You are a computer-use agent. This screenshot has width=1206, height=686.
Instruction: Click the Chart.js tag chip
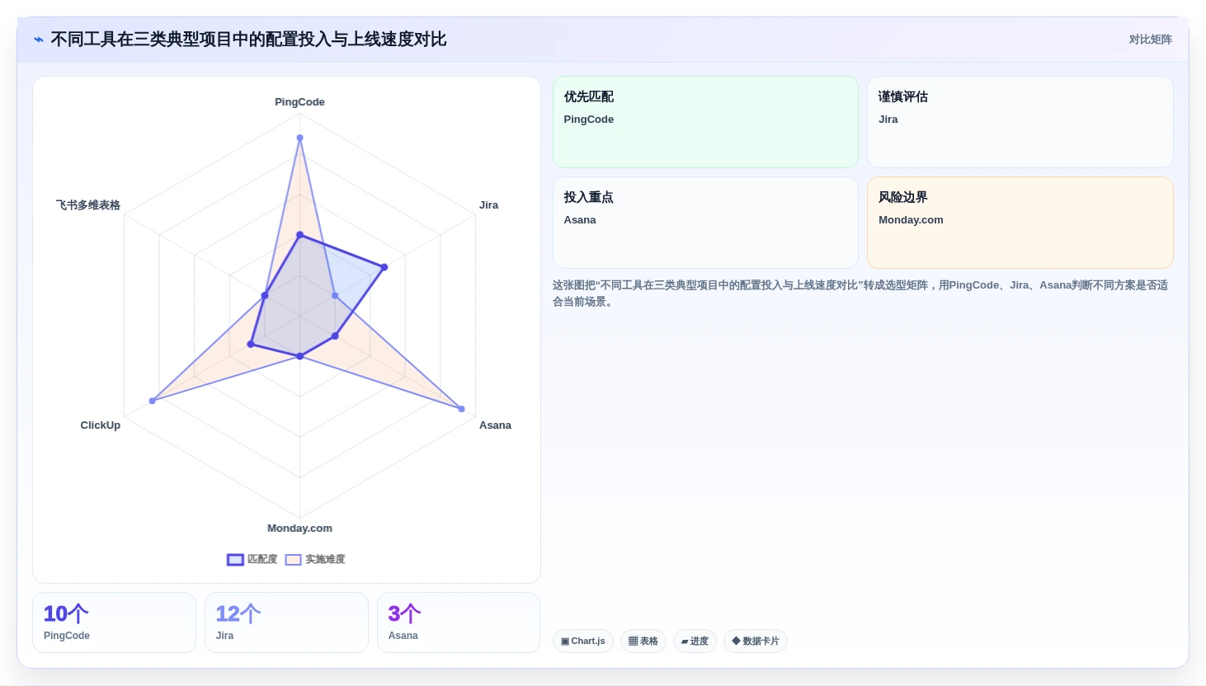click(x=583, y=641)
